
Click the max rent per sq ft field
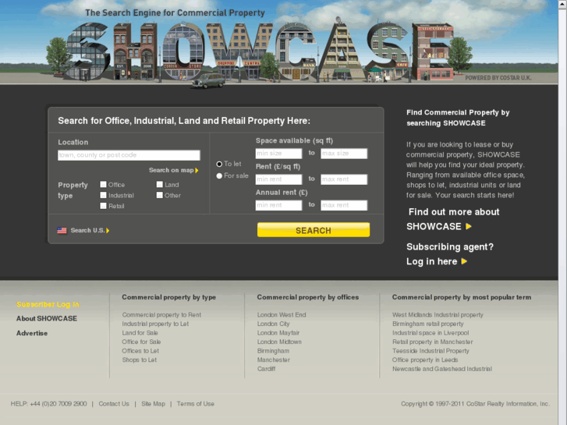click(344, 179)
